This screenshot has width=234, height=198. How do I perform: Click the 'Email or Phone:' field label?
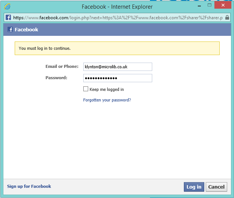click(x=62, y=67)
